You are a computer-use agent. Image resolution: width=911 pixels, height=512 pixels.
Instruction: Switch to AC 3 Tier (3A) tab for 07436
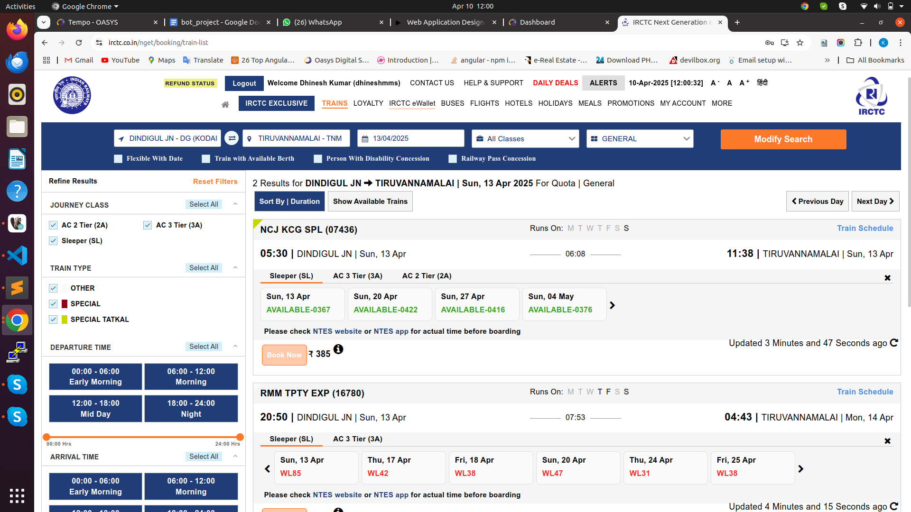[x=357, y=276]
